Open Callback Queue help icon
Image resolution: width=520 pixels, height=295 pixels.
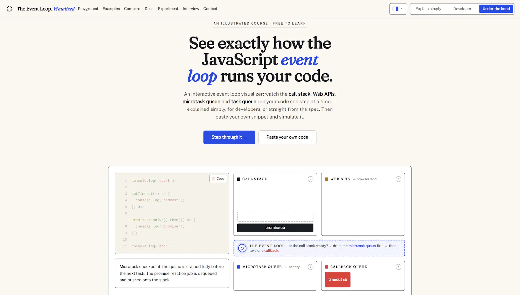pyautogui.click(x=398, y=267)
